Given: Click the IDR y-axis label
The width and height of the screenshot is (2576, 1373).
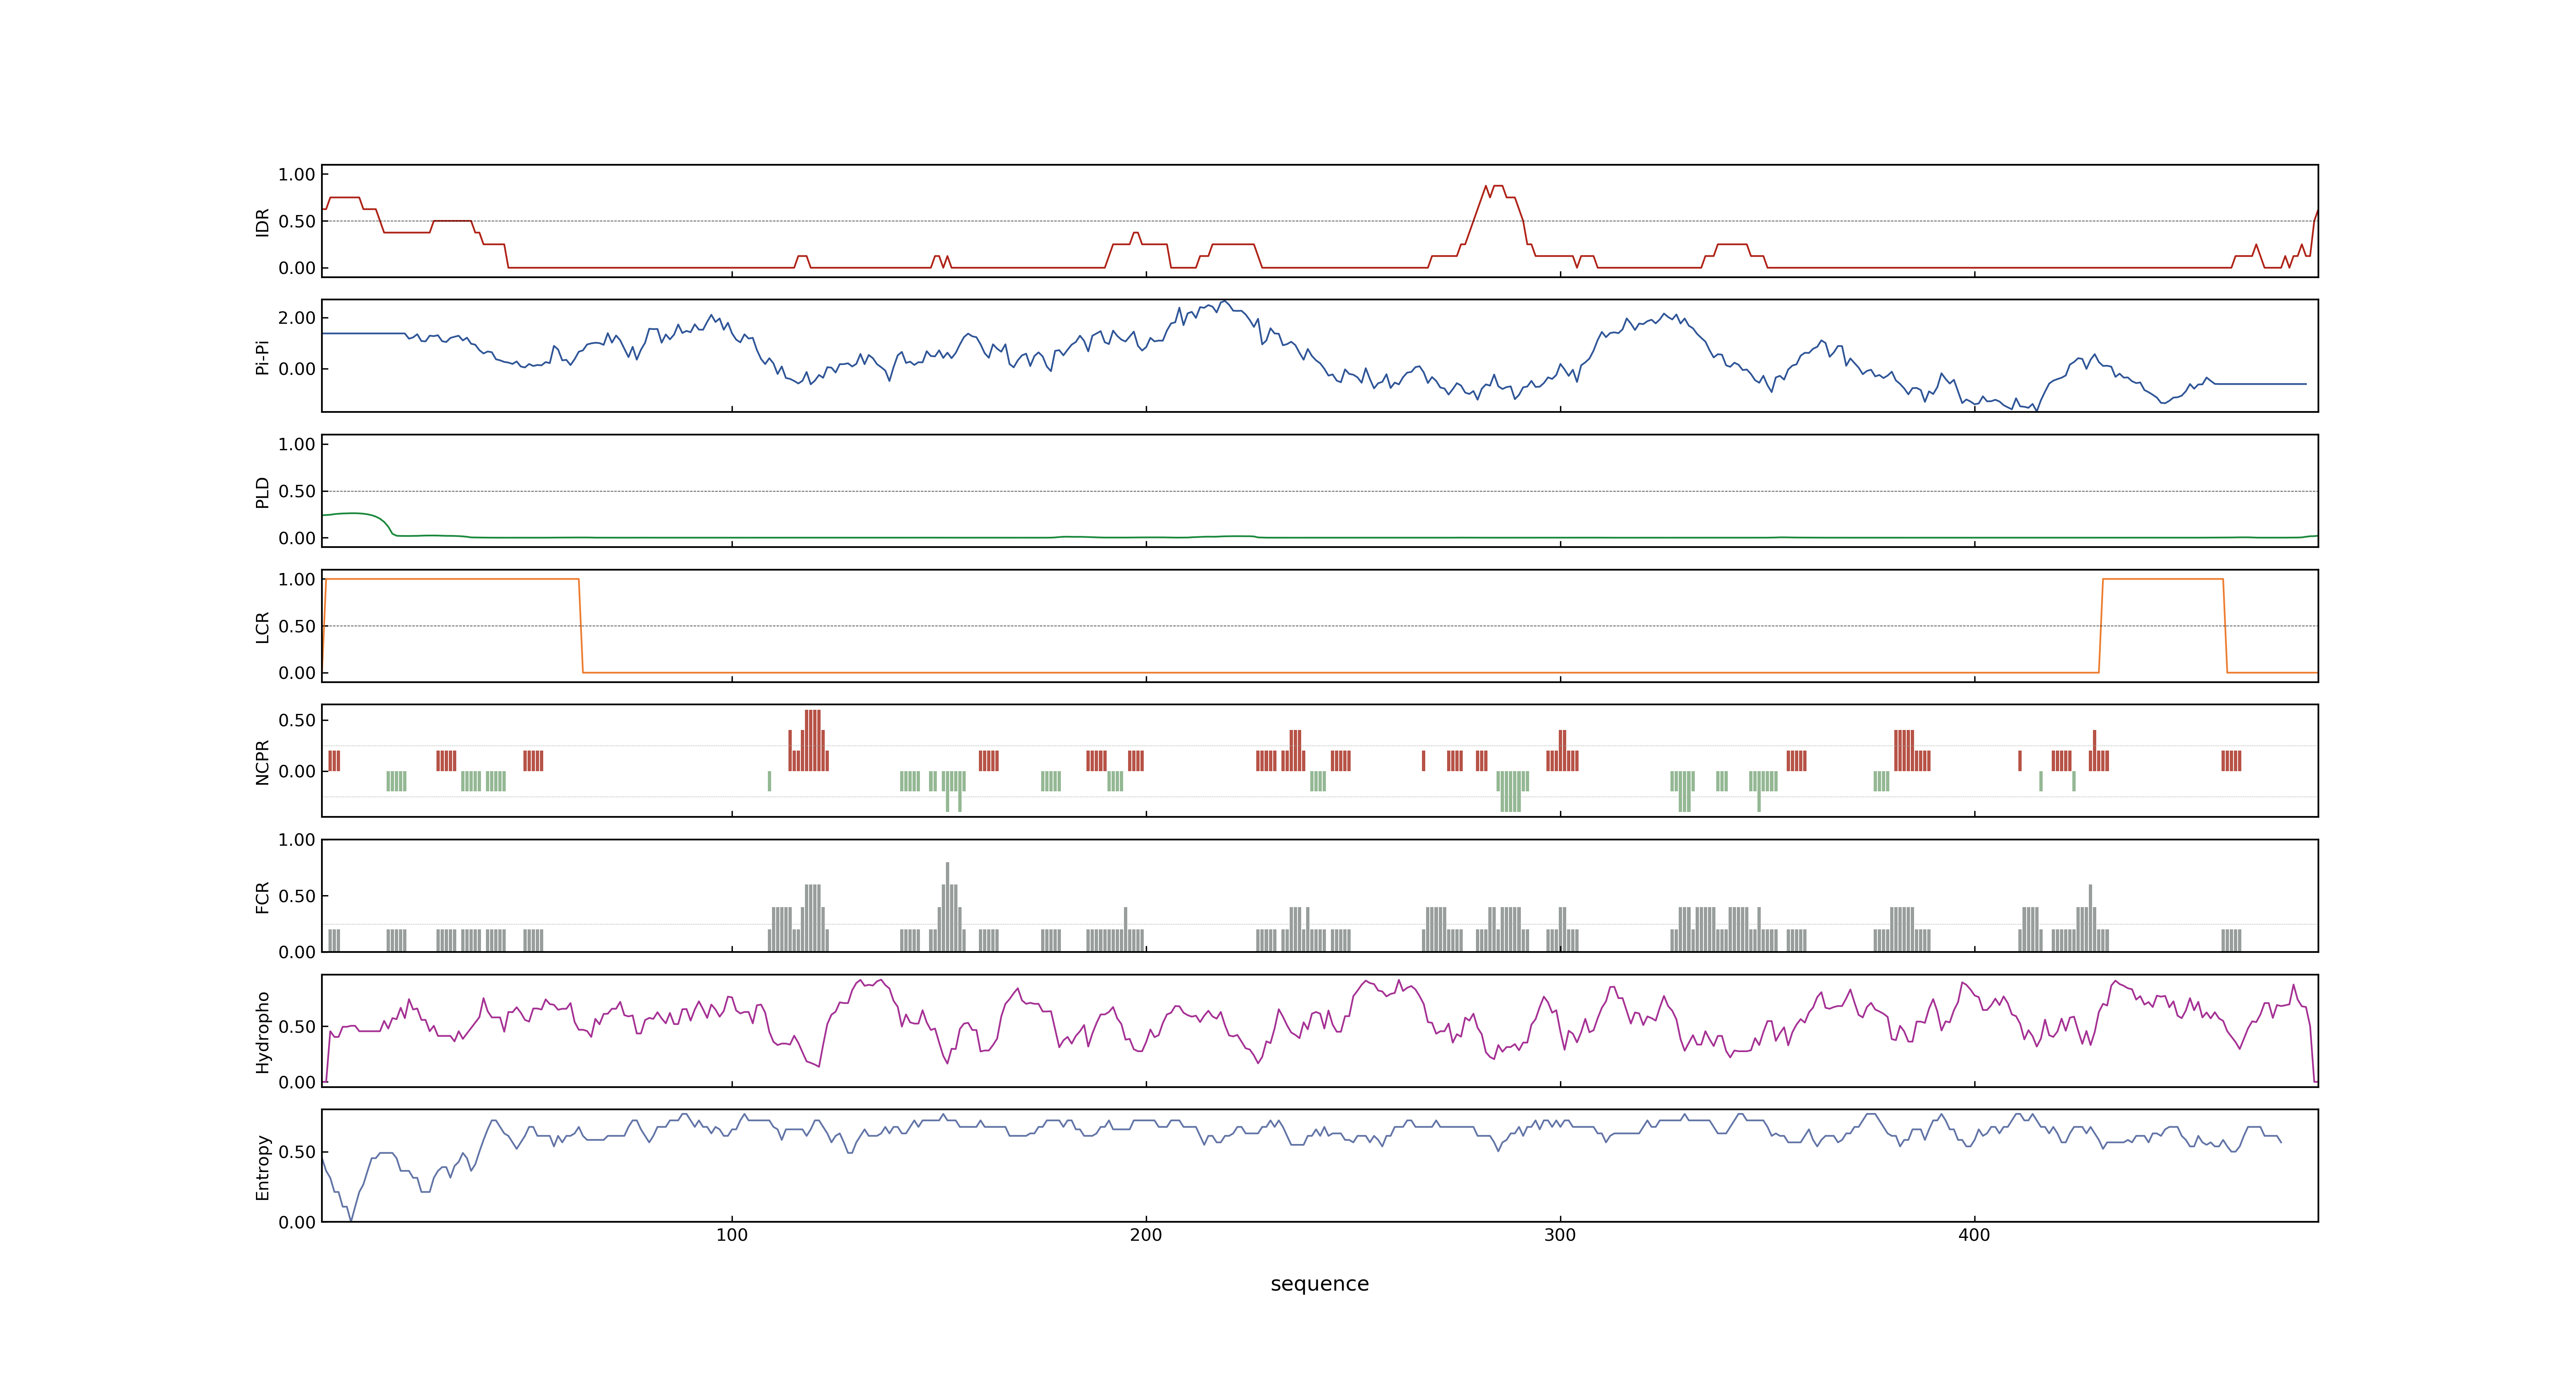Looking at the screenshot, I should 263,222.
